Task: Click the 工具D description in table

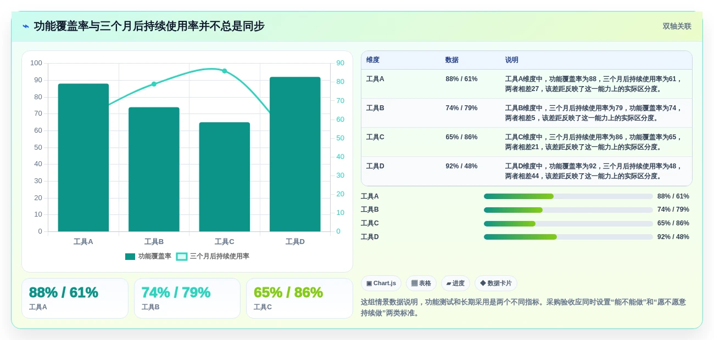Action: point(594,171)
